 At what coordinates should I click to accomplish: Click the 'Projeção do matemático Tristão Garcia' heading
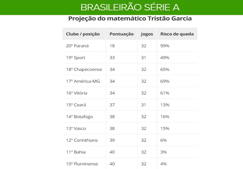click(130, 18)
